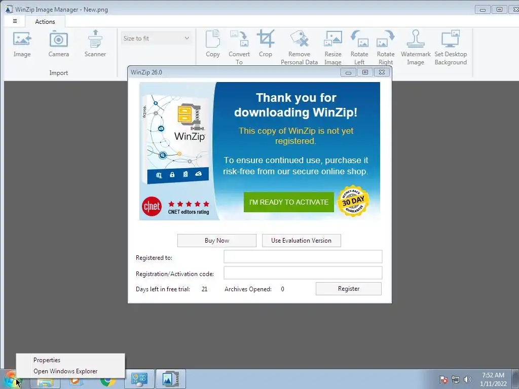This screenshot has height=389, width=519.
Task: Click Remove Personal Data
Action: 299,47
